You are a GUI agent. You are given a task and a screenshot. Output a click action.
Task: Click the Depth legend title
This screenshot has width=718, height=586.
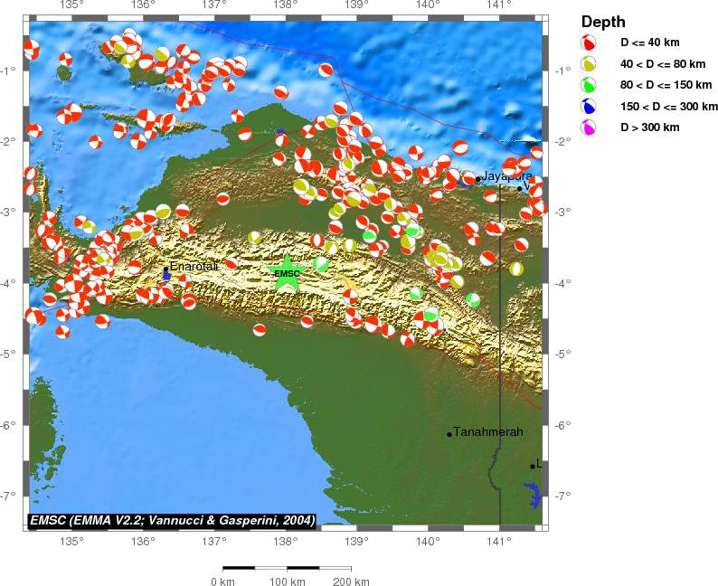[603, 22]
